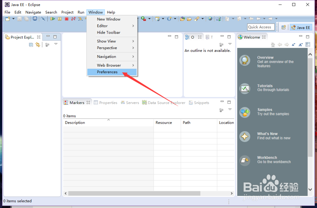Viewport: 317px width, 208px height.
Task: Open the Outline view menu triangle
Action: pos(230,44)
